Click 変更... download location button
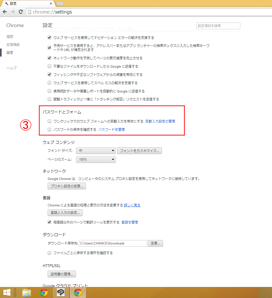 155,243
